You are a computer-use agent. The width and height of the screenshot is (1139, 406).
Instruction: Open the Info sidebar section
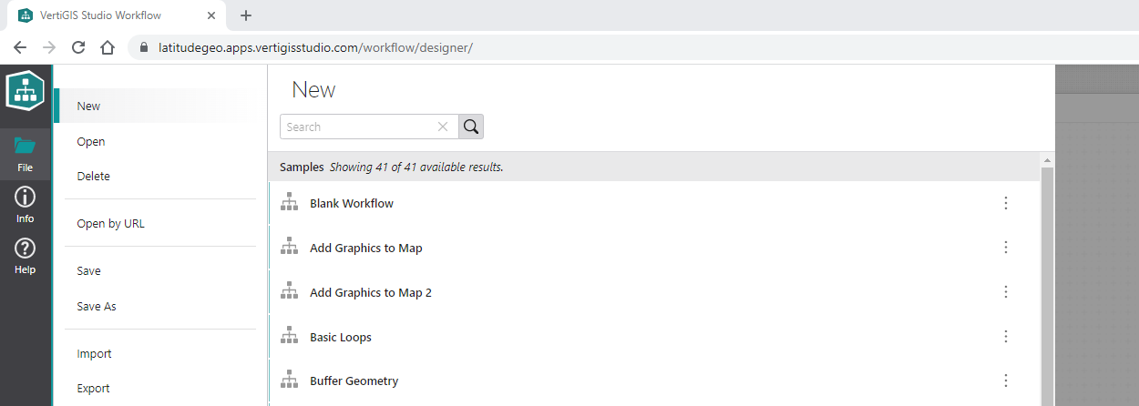(x=25, y=205)
